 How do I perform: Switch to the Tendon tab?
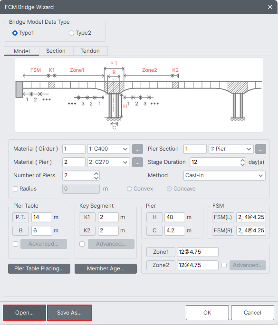(x=90, y=51)
